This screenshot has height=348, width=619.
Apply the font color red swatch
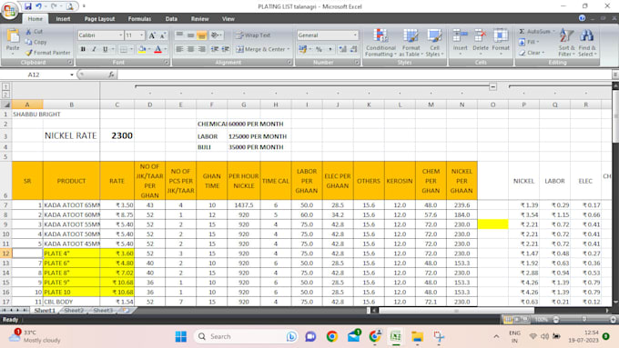point(157,49)
